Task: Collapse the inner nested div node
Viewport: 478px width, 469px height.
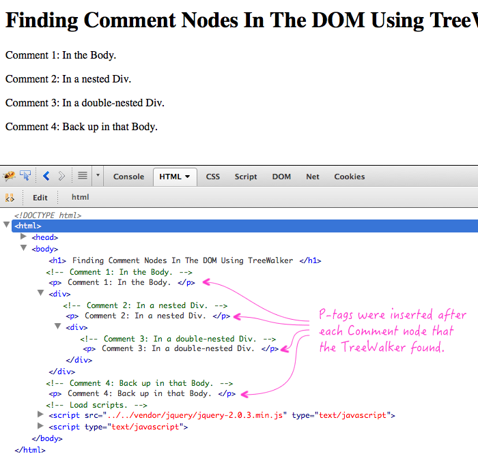Action: point(57,327)
